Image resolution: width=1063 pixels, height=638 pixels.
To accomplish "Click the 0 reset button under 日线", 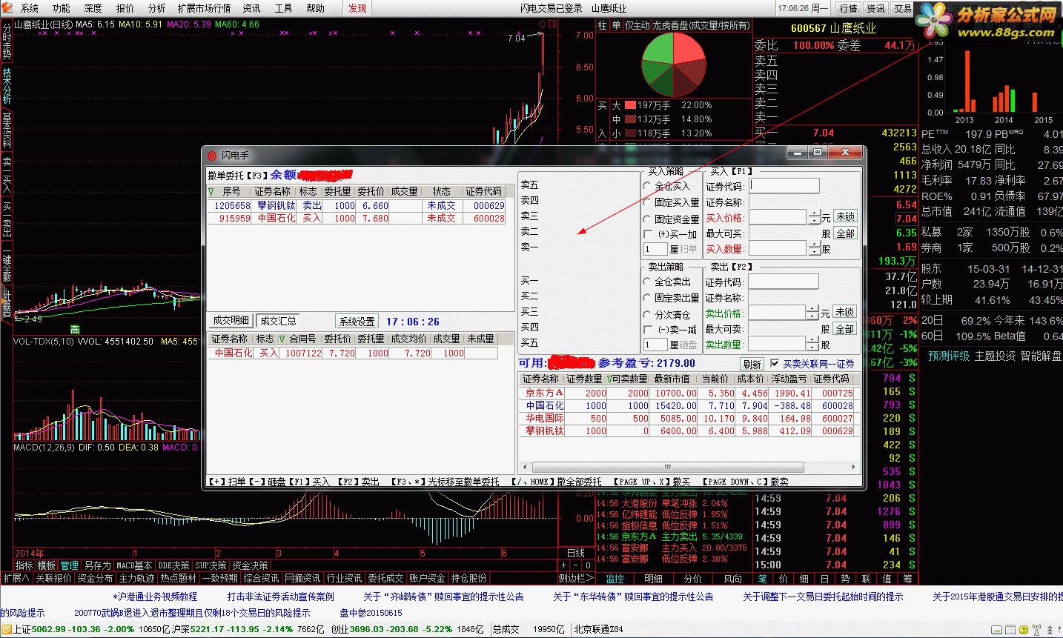I will click(x=589, y=565).
